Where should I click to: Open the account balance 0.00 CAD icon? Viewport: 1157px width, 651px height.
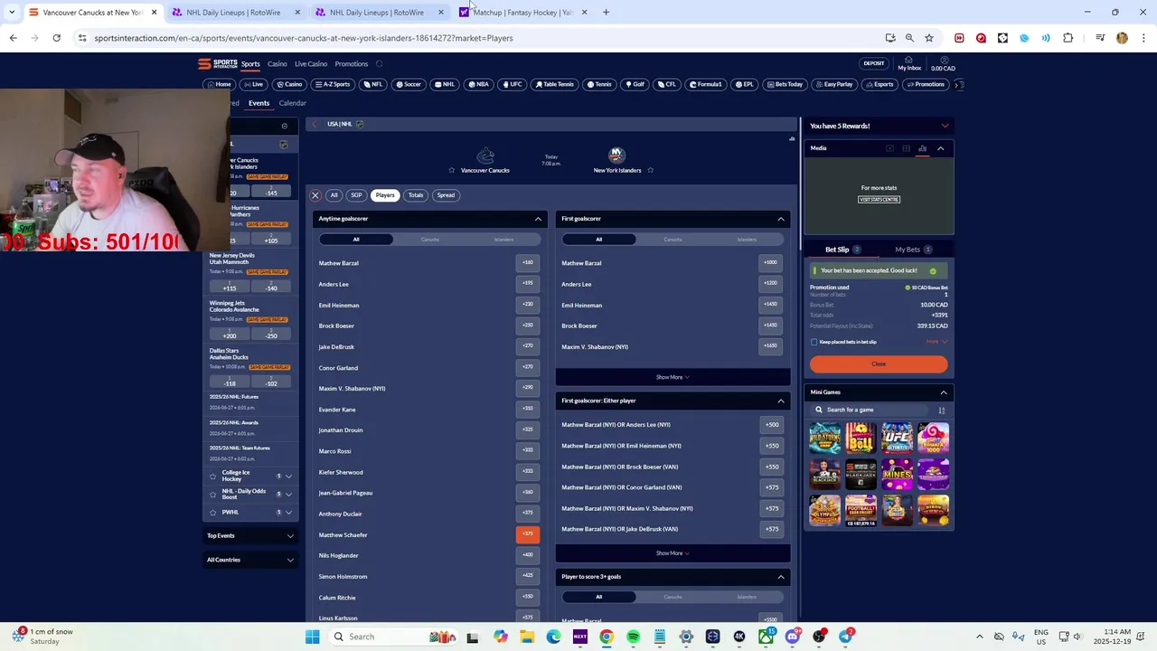(943, 64)
